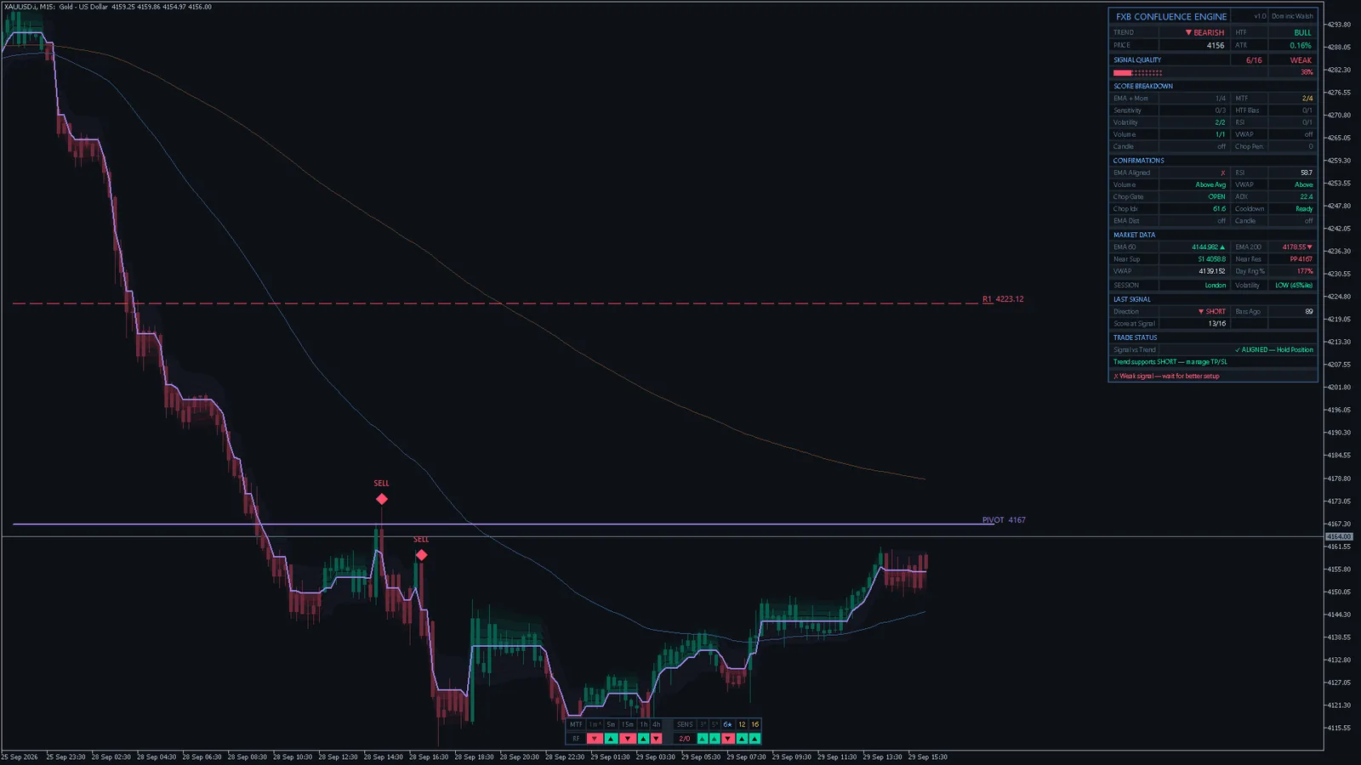Click the 6/16 signal quality score
The height and width of the screenshot is (765, 1361).
1254,60
